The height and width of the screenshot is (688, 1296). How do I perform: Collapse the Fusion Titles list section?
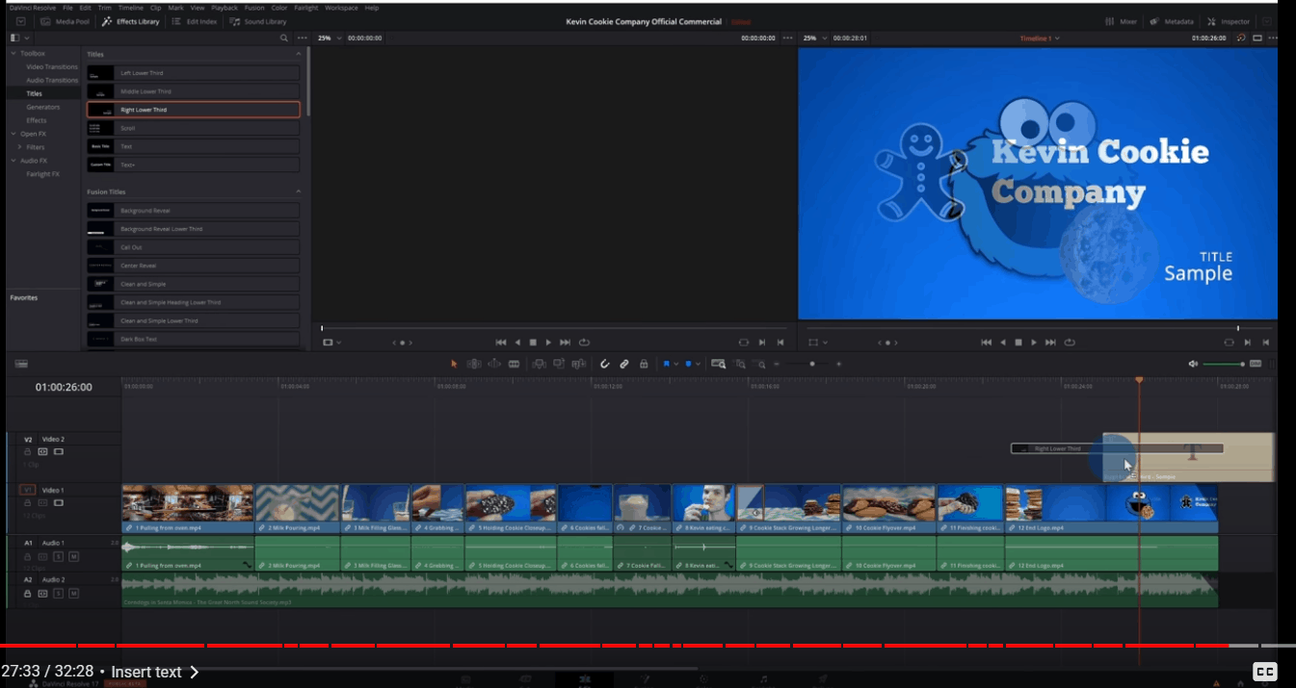click(x=299, y=191)
